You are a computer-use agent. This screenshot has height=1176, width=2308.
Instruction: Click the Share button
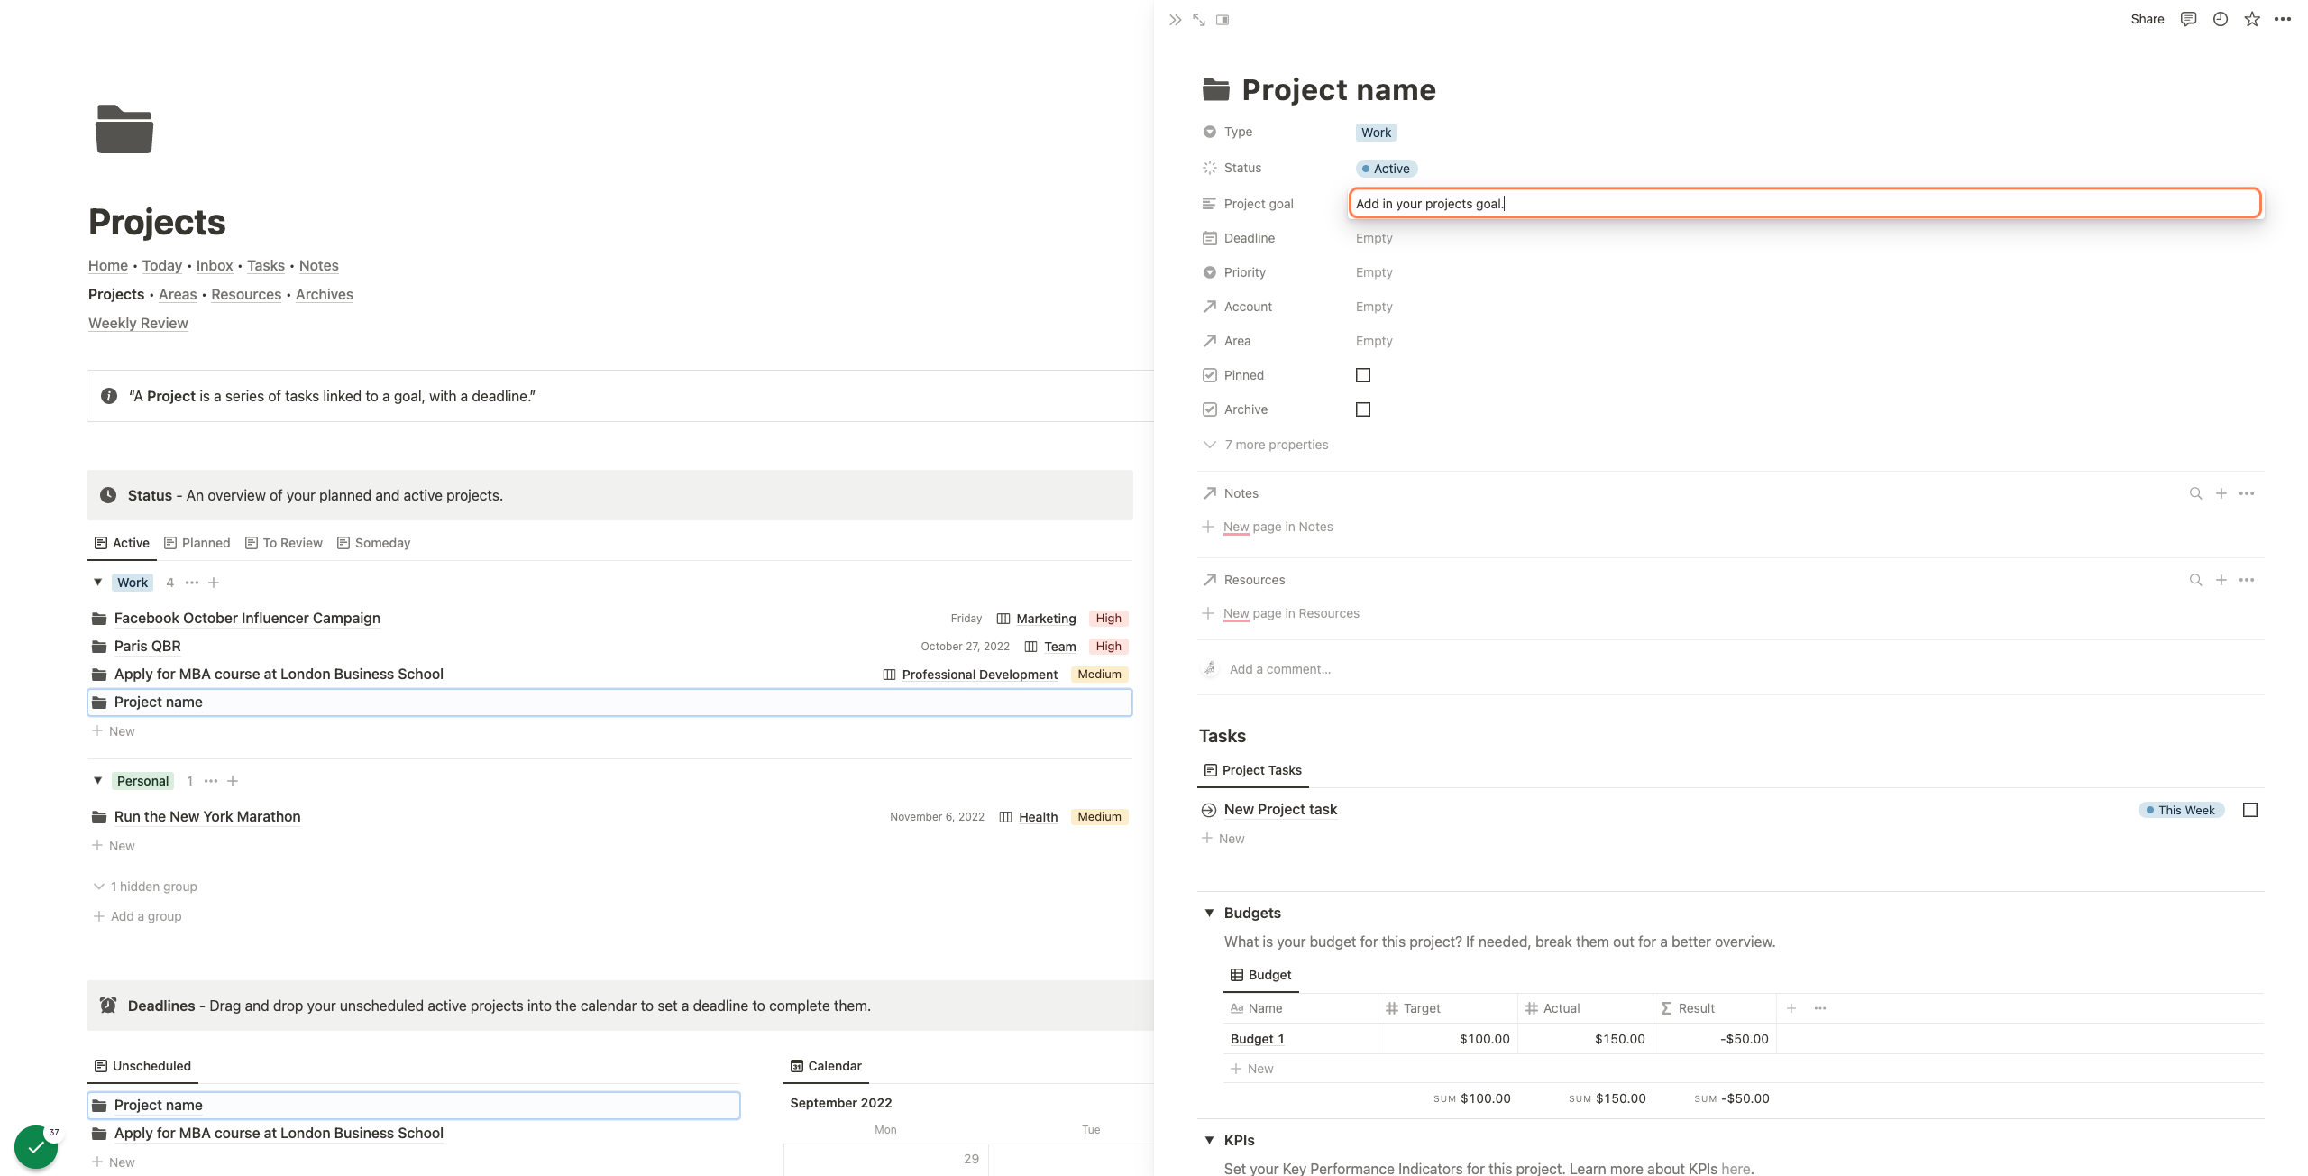pyautogui.click(x=2148, y=19)
